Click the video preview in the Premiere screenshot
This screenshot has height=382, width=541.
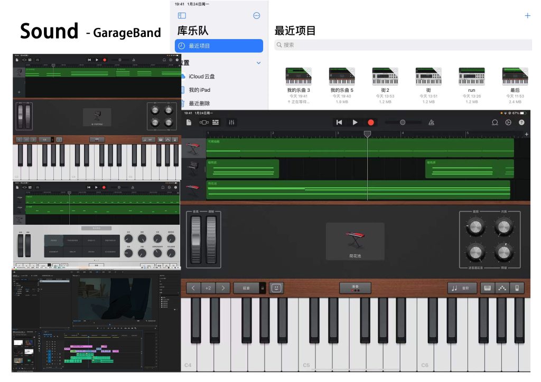point(114,298)
